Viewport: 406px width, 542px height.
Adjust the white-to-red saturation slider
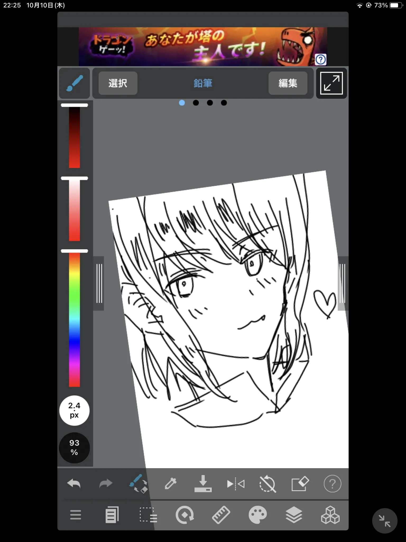(x=74, y=209)
